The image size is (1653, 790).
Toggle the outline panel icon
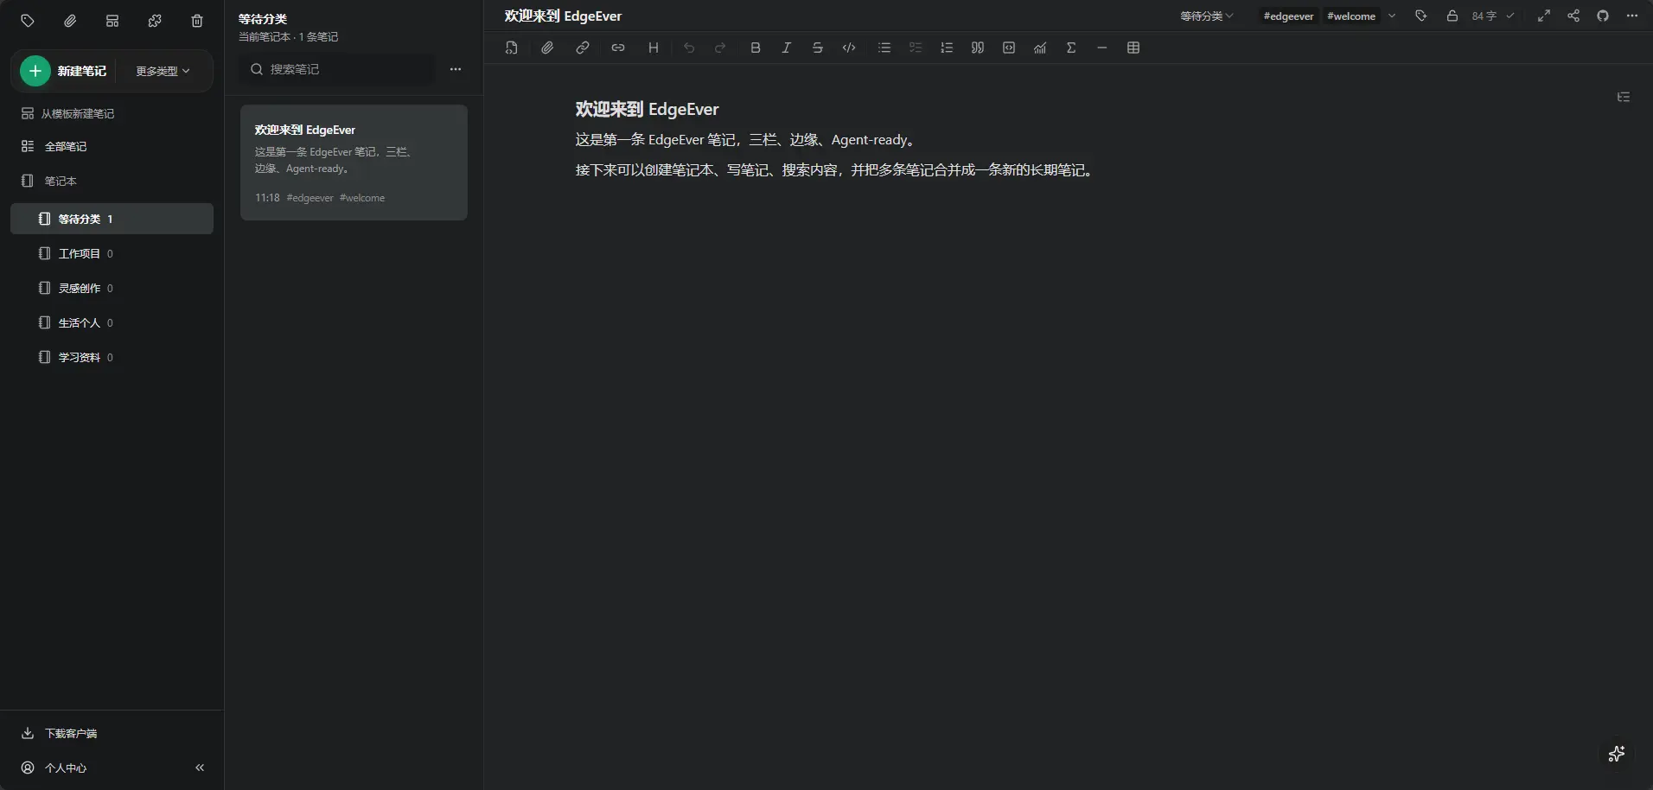[1624, 97]
